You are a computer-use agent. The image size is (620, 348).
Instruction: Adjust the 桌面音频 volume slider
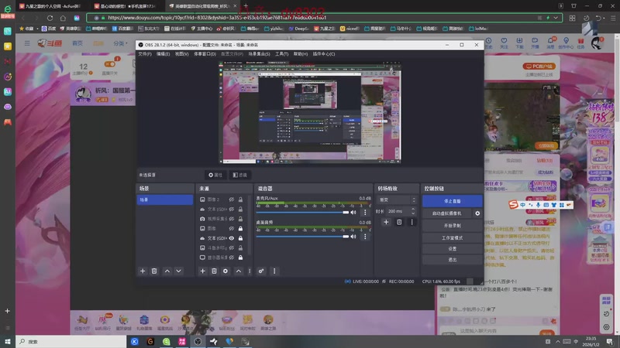pyautogui.click(x=302, y=237)
